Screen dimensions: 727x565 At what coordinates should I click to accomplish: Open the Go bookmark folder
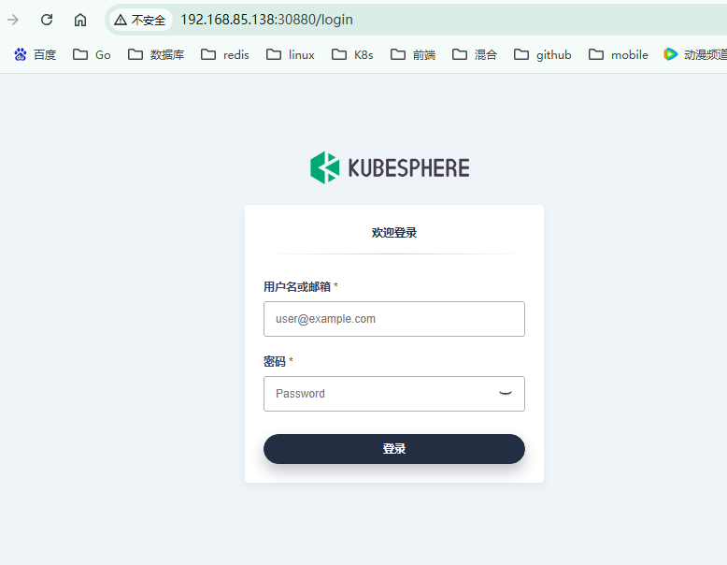coord(92,55)
